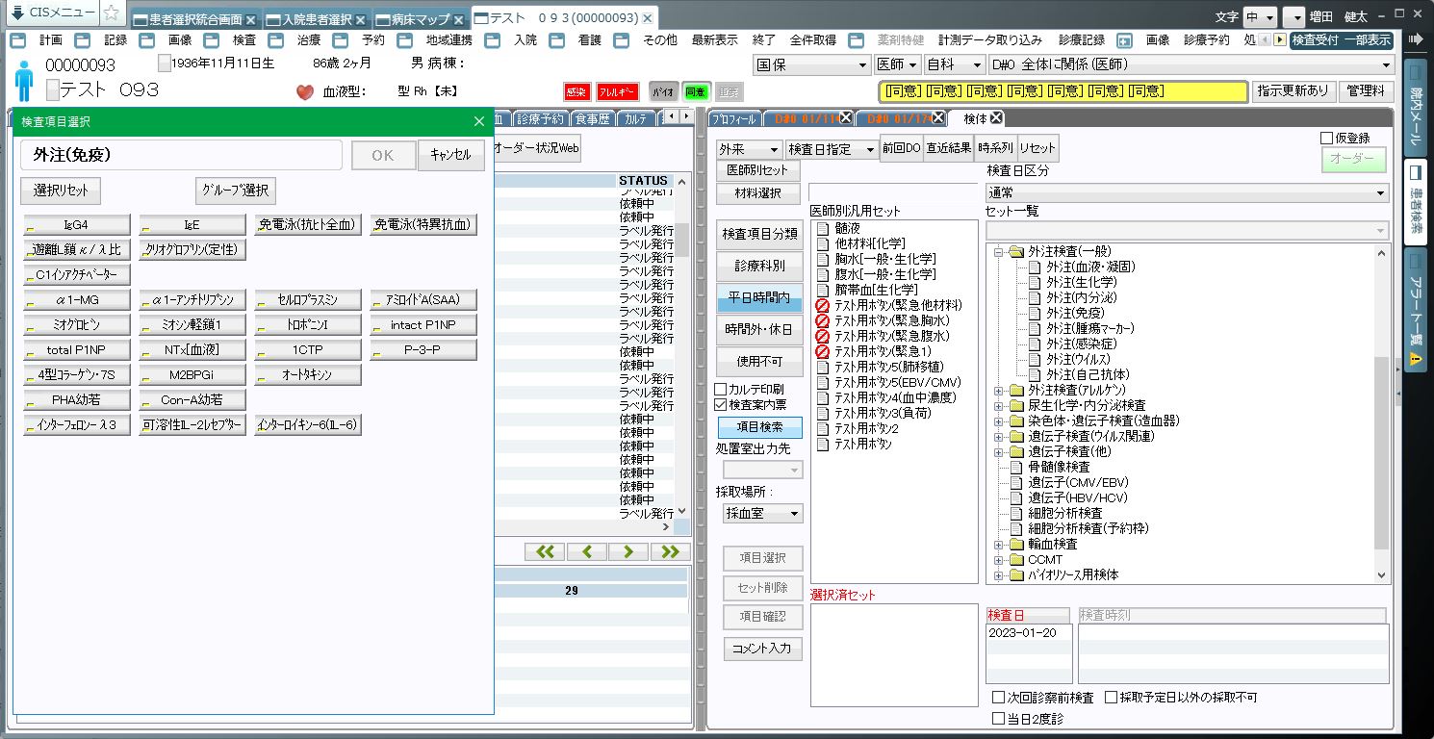Tick the 当日2度診 checkbox
This screenshot has height=739, width=1434.
click(x=999, y=718)
